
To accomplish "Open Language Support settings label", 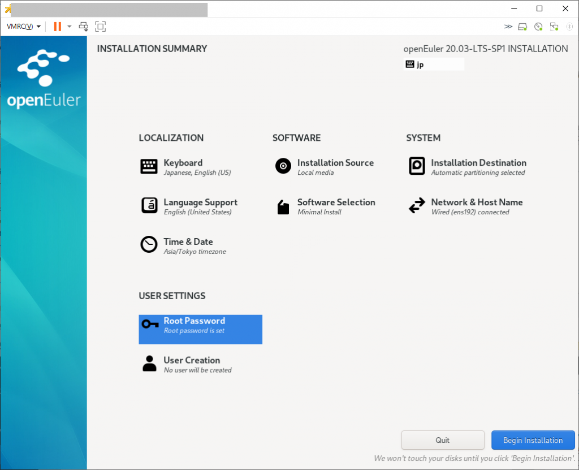I will pyautogui.click(x=201, y=202).
